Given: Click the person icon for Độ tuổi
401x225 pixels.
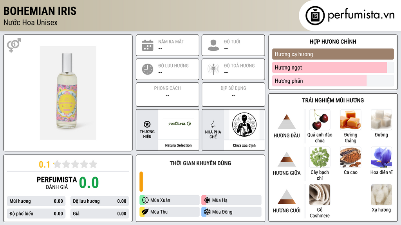Looking at the screenshot, I should (213, 45).
